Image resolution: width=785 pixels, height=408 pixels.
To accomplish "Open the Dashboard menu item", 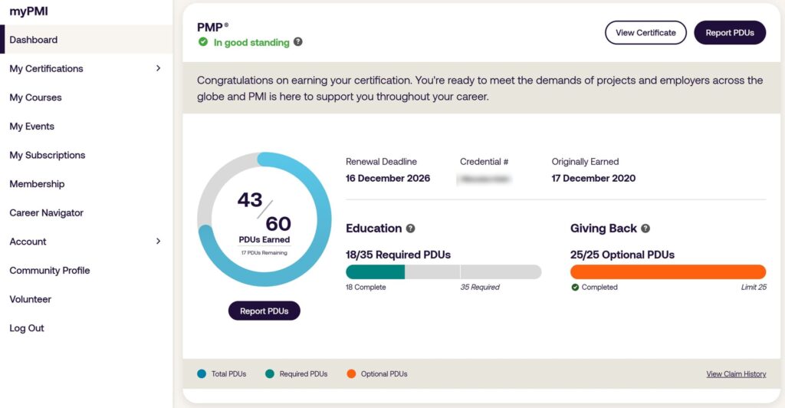I will coord(34,40).
